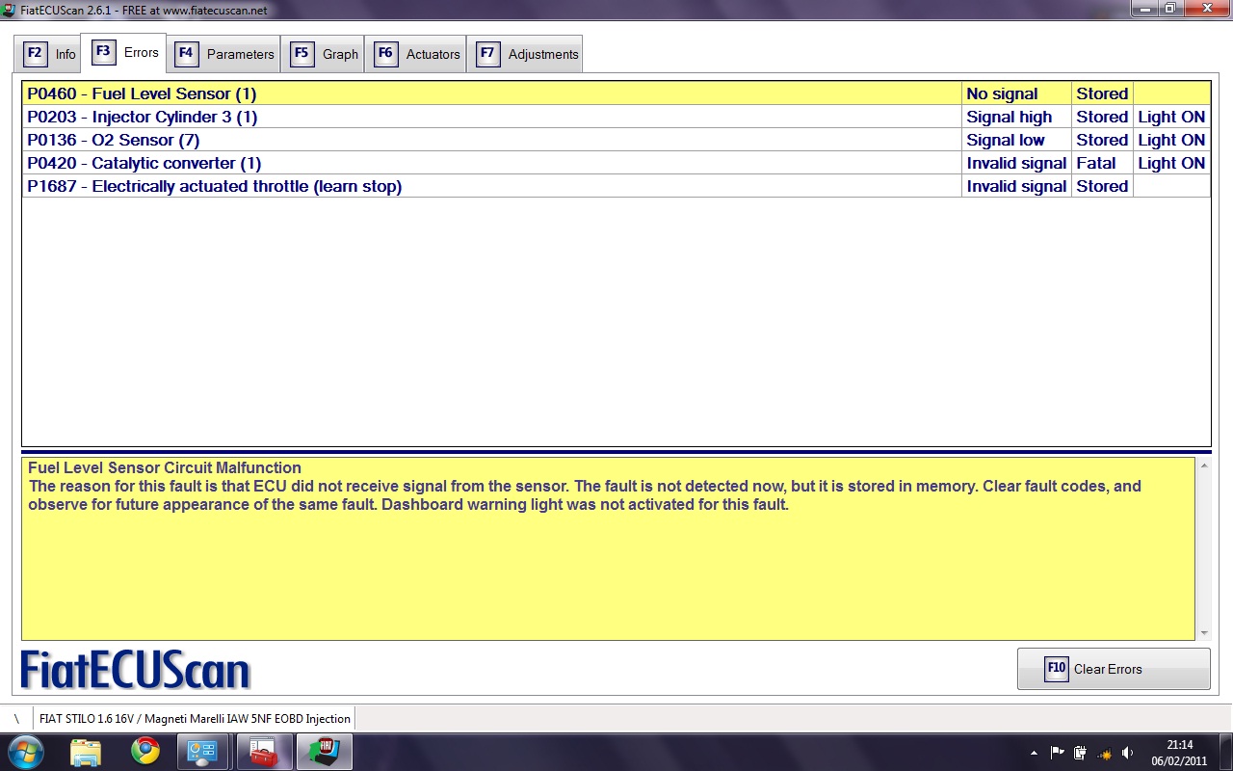Select the P0460 Fuel Level Sensor error row
Viewport: 1233px width, 771px height.
tap(616, 93)
